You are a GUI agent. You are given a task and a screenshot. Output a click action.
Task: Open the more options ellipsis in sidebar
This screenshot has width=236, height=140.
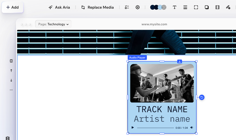coord(11,90)
